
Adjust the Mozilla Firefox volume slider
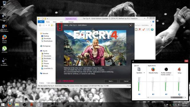153,82
